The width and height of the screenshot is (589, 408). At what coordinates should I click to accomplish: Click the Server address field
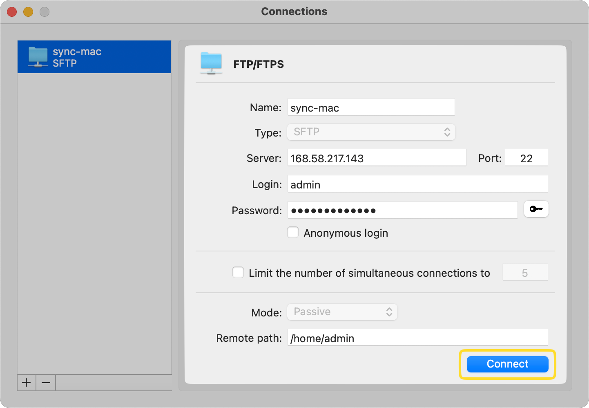click(376, 157)
